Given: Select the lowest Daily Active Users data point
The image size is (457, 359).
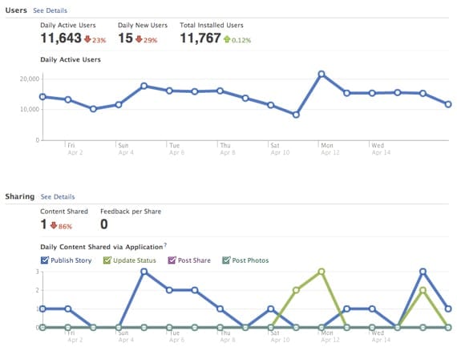Looking at the screenshot, I should pyautogui.click(x=296, y=115).
